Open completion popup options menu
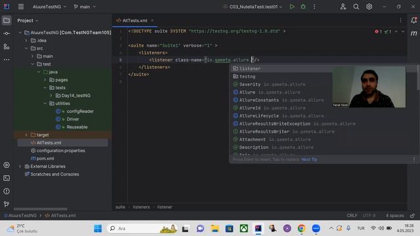The image size is (420, 236). click(x=414, y=159)
